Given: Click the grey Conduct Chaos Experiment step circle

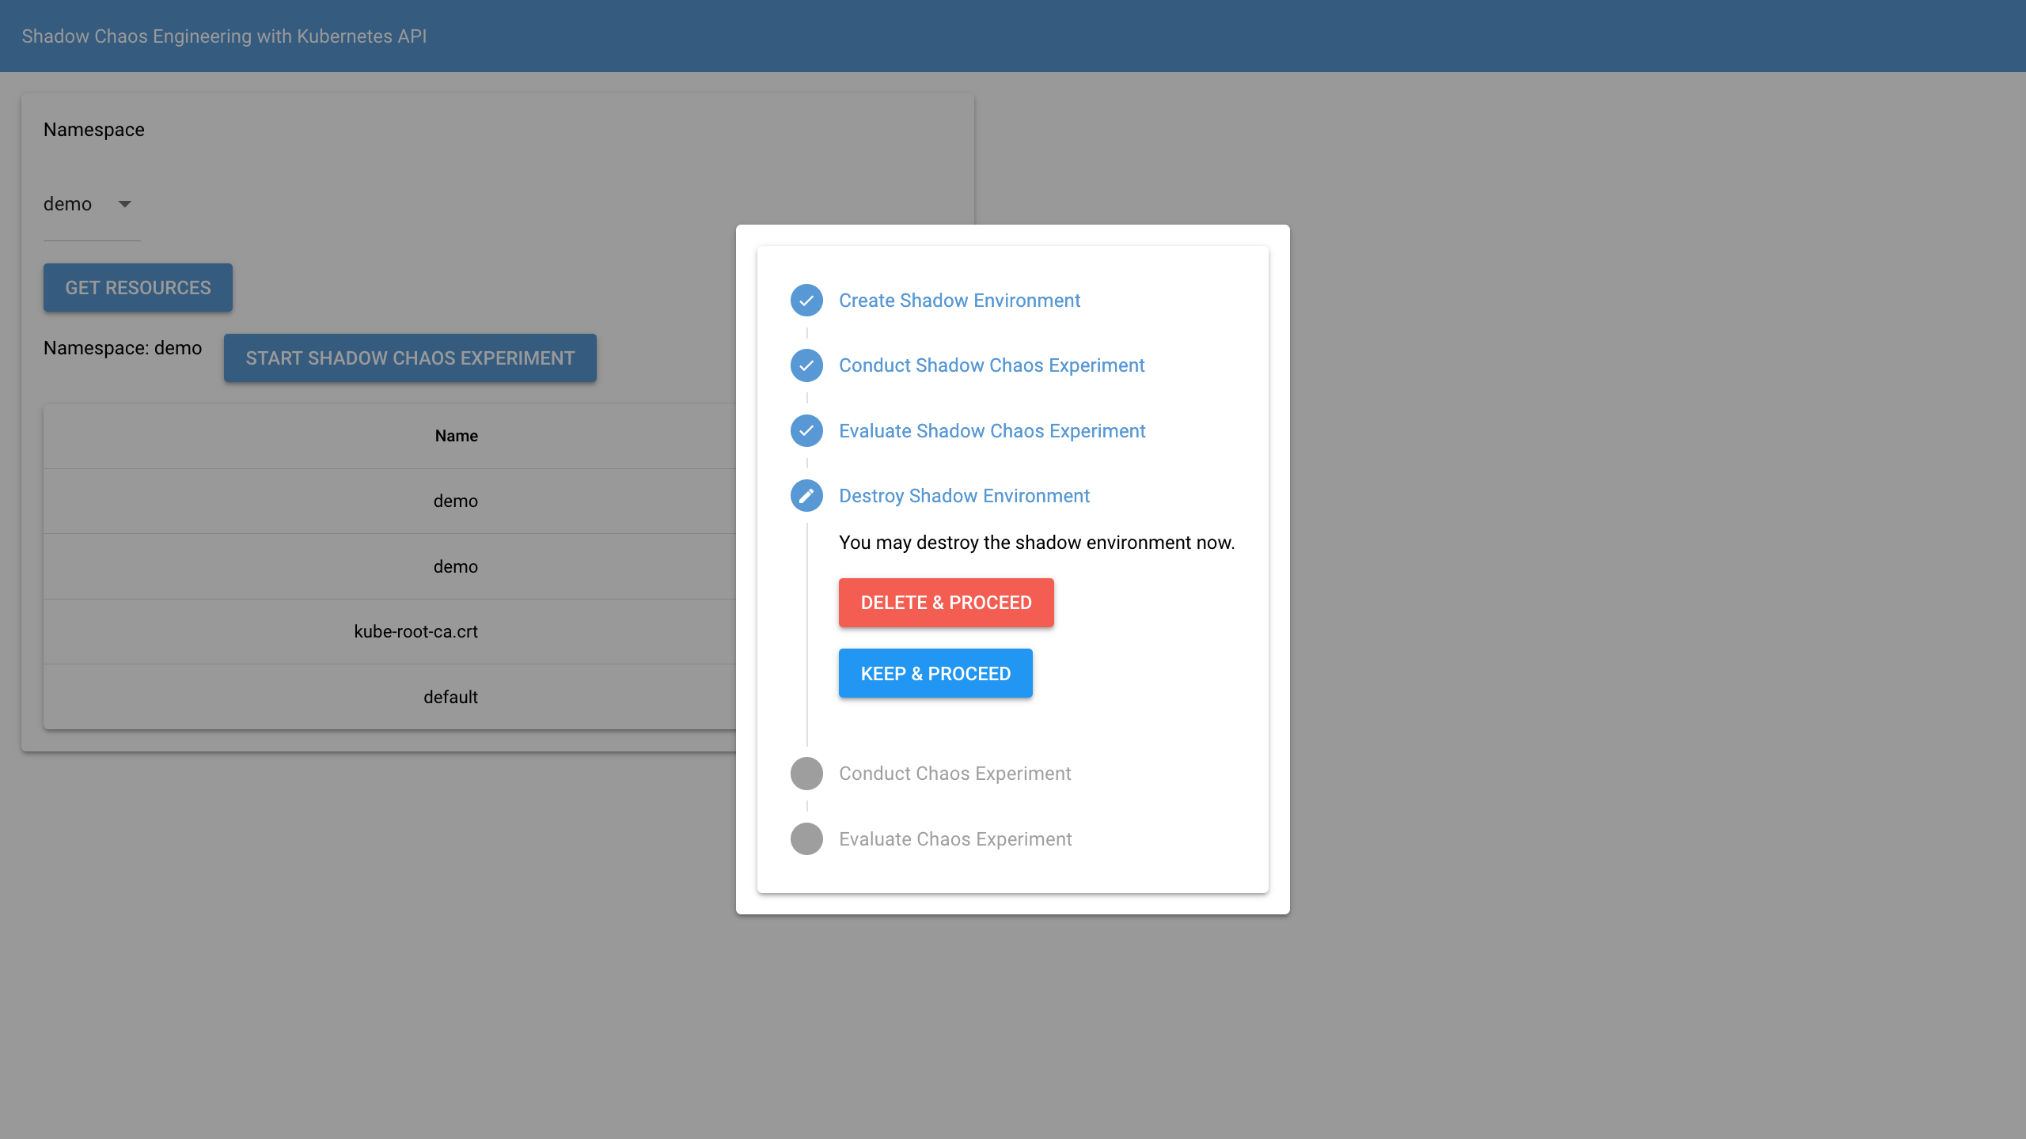Looking at the screenshot, I should (806, 774).
